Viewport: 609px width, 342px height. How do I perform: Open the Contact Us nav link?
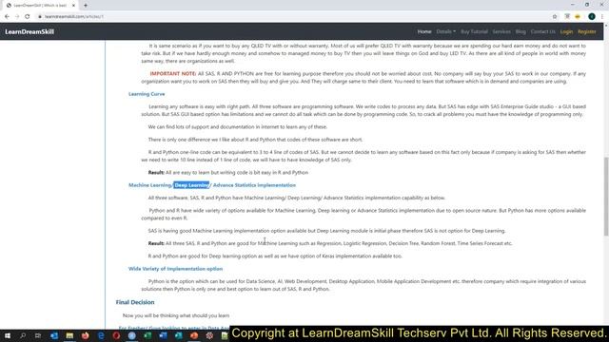coord(542,31)
